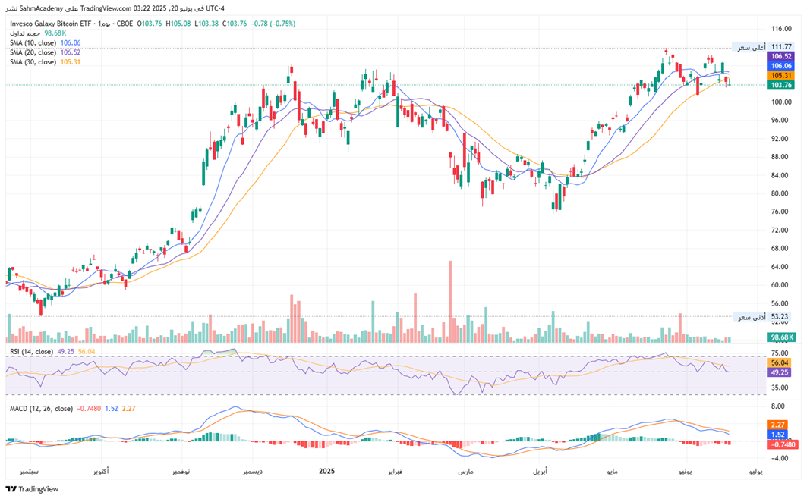Click the أدنى سعر low price label
This screenshot has height=499, width=807.
coord(752,316)
